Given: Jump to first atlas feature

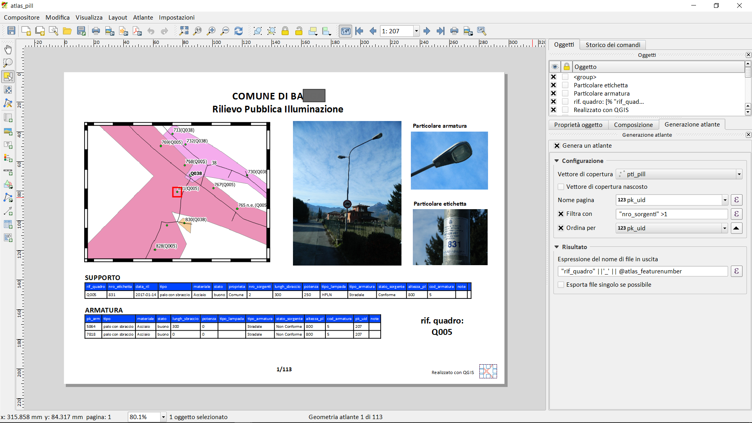Looking at the screenshot, I should (359, 31).
